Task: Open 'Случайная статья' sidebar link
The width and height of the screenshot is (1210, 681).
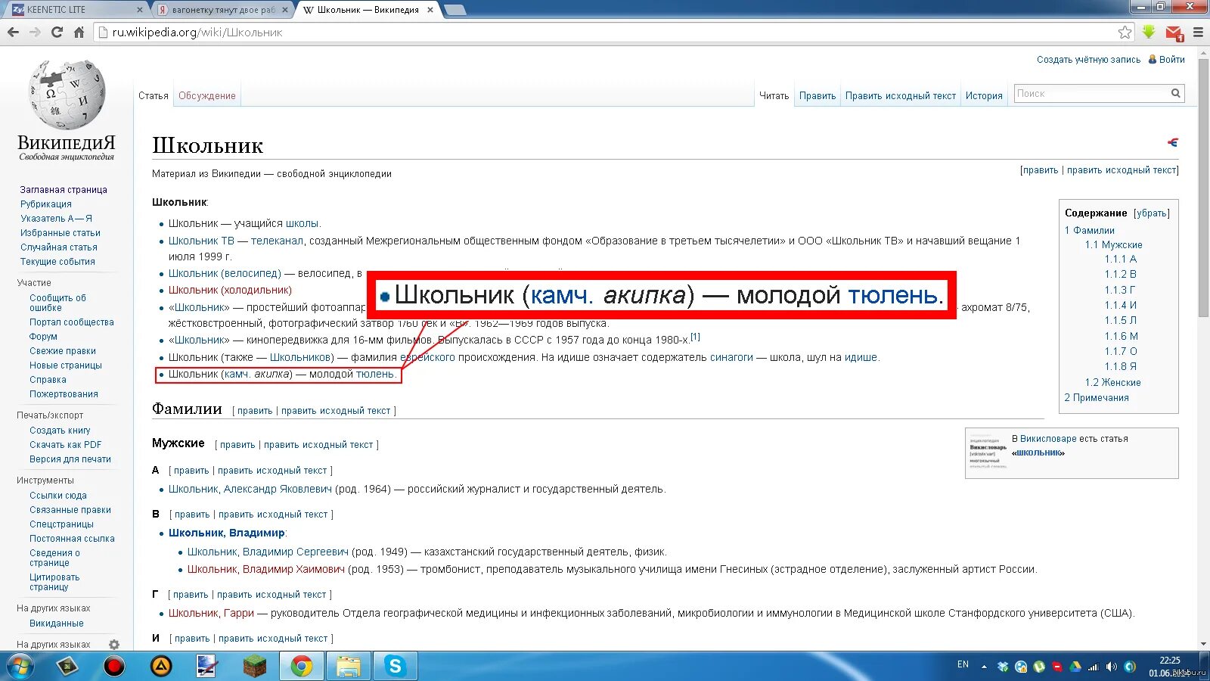Action: click(x=59, y=247)
